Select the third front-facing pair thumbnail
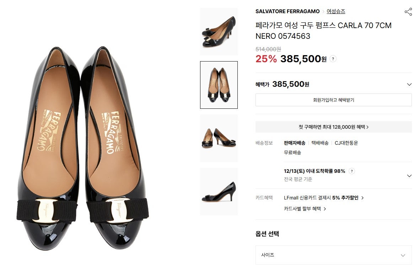Viewport: 419px width, 272px height. tap(219, 138)
